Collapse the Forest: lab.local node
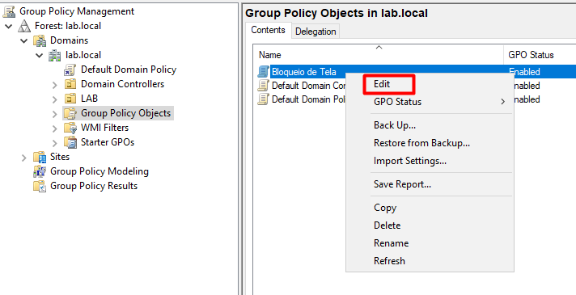Screen dimensions: 576x295 click(9, 26)
